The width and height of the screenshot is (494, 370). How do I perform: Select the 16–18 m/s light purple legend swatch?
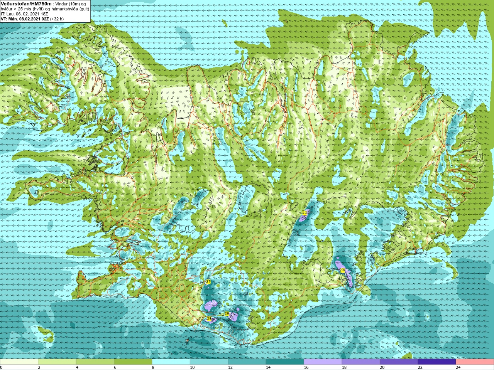click(323, 362)
